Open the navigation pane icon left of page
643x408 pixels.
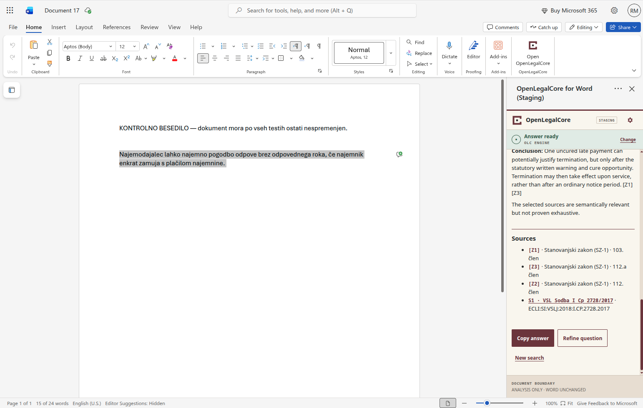tap(12, 90)
